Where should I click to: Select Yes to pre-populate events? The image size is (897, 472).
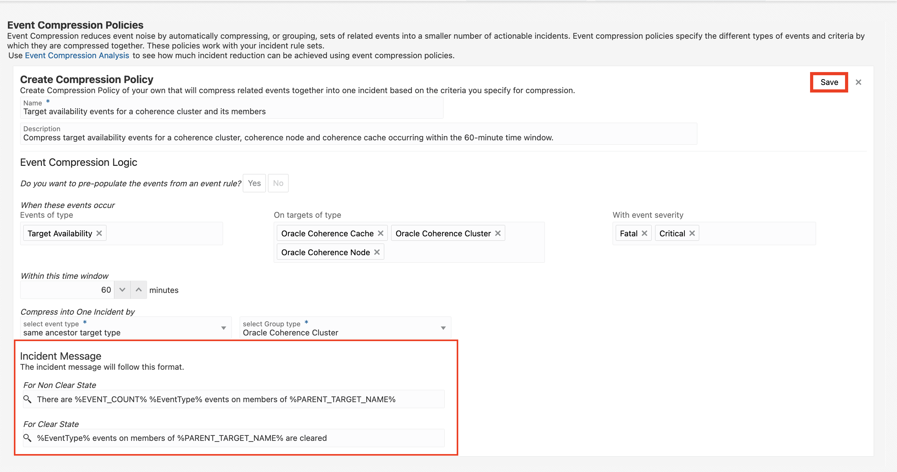254,183
